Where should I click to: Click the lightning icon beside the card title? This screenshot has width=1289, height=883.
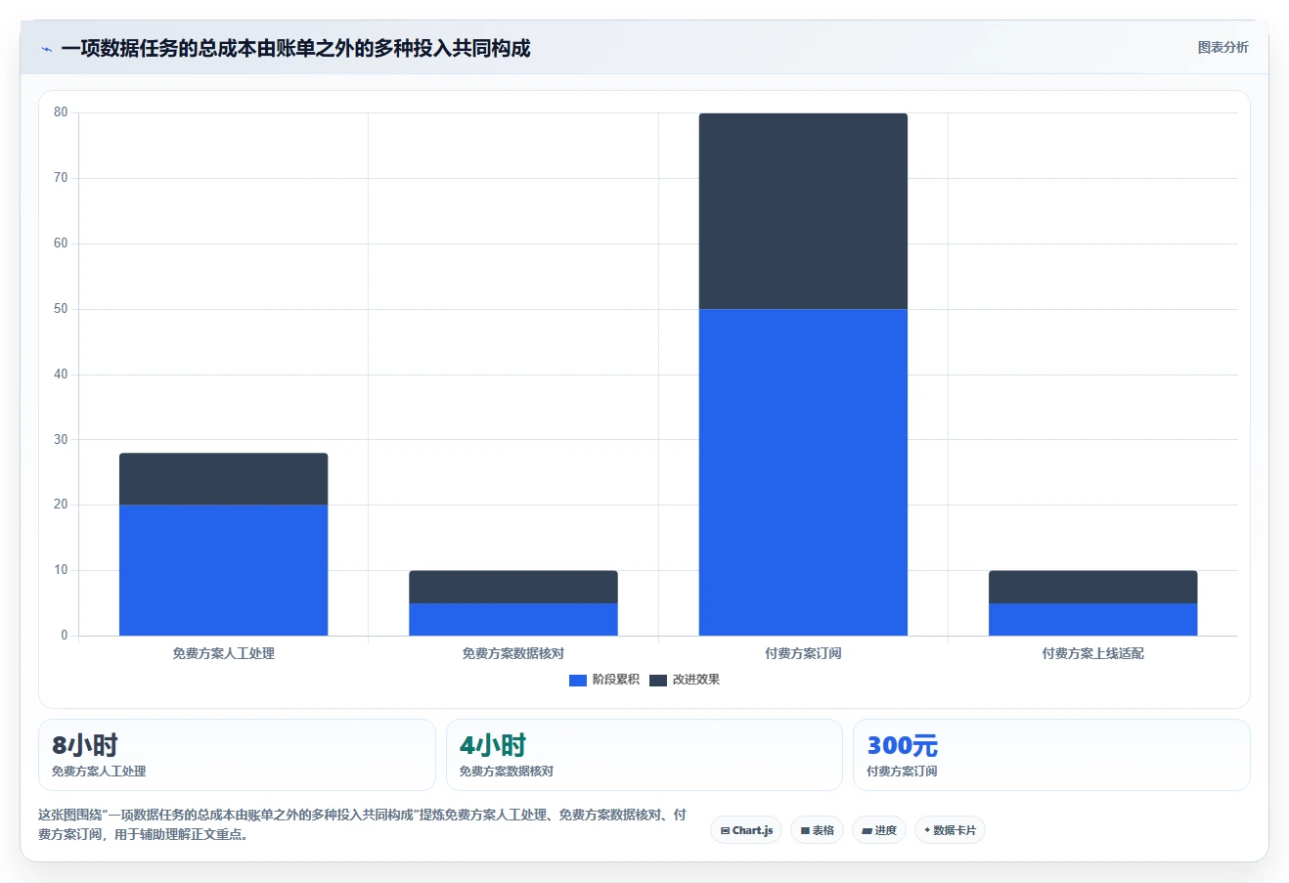[46, 49]
